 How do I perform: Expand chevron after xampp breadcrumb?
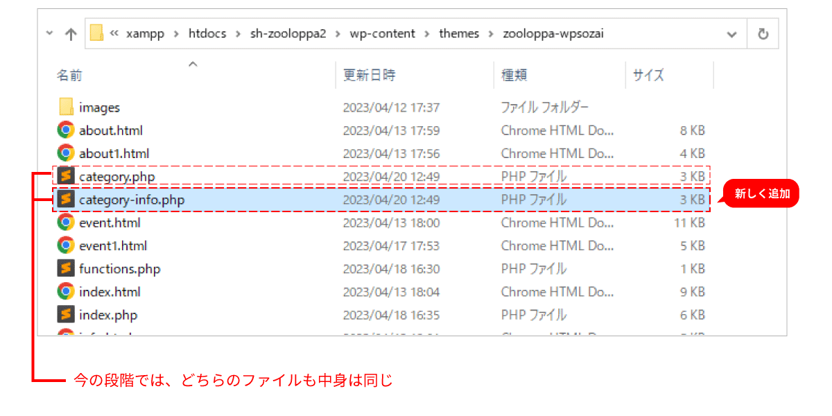coord(176,33)
